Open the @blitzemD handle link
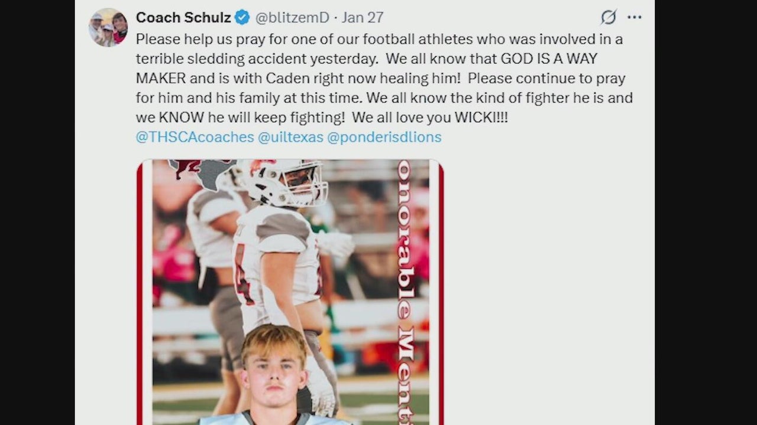Image resolution: width=757 pixels, height=425 pixels. tap(292, 18)
